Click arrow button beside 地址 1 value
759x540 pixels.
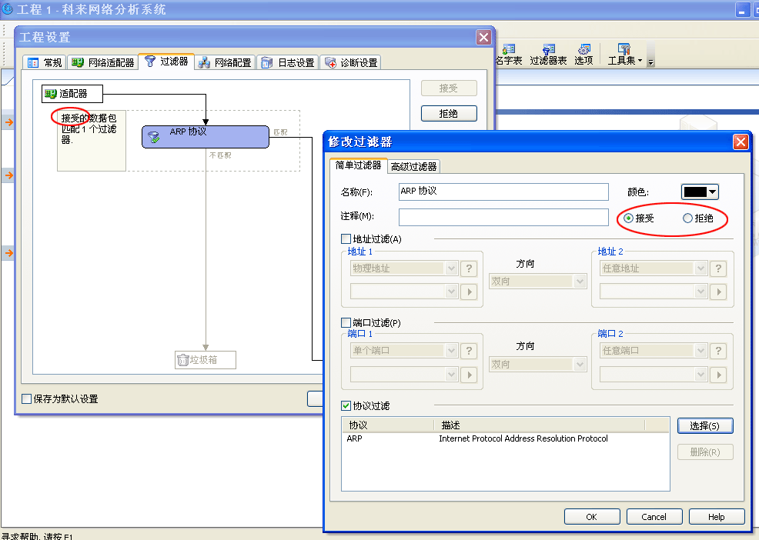pos(469,292)
